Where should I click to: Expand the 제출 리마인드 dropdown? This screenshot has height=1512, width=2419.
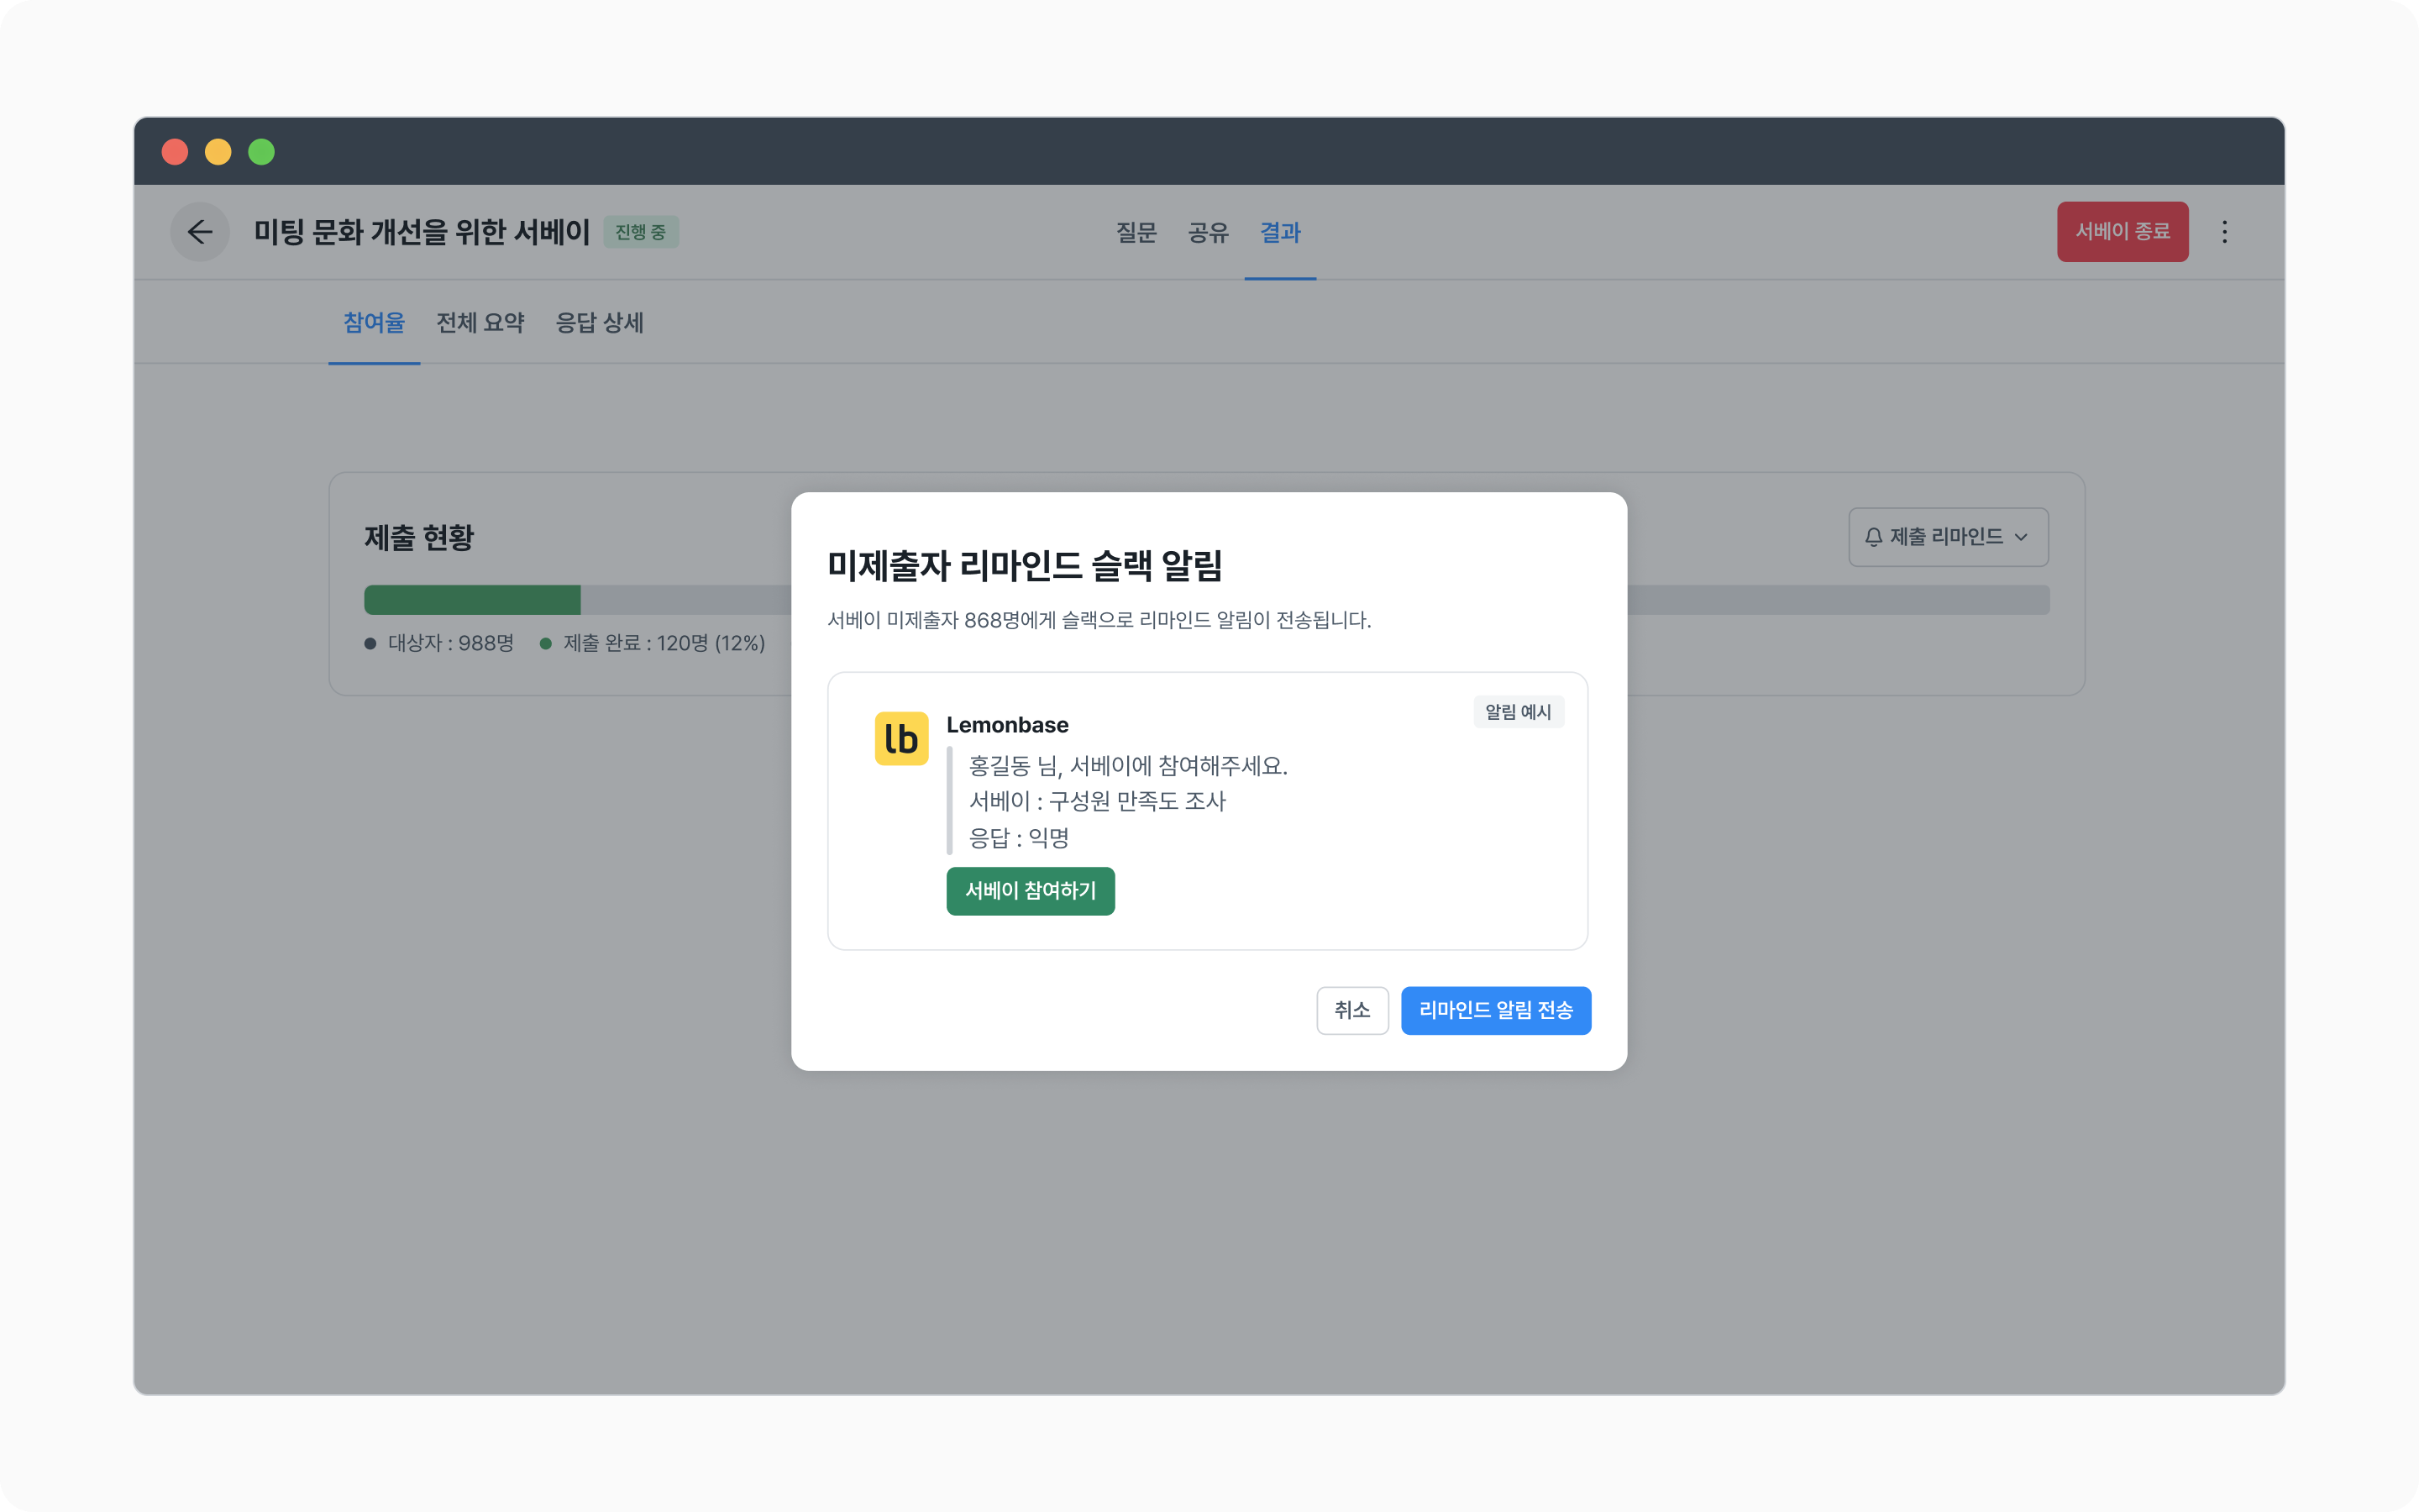click(x=1946, y=537)
